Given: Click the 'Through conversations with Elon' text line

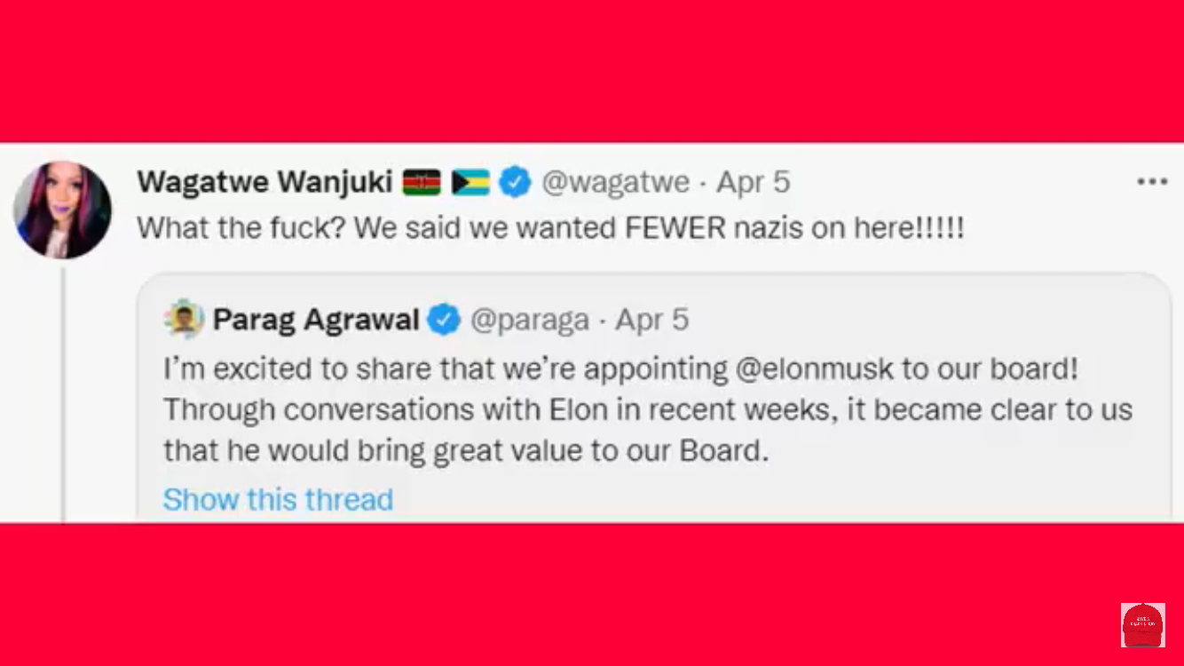Looking at the screenshot, I should [x=648, y=410].
